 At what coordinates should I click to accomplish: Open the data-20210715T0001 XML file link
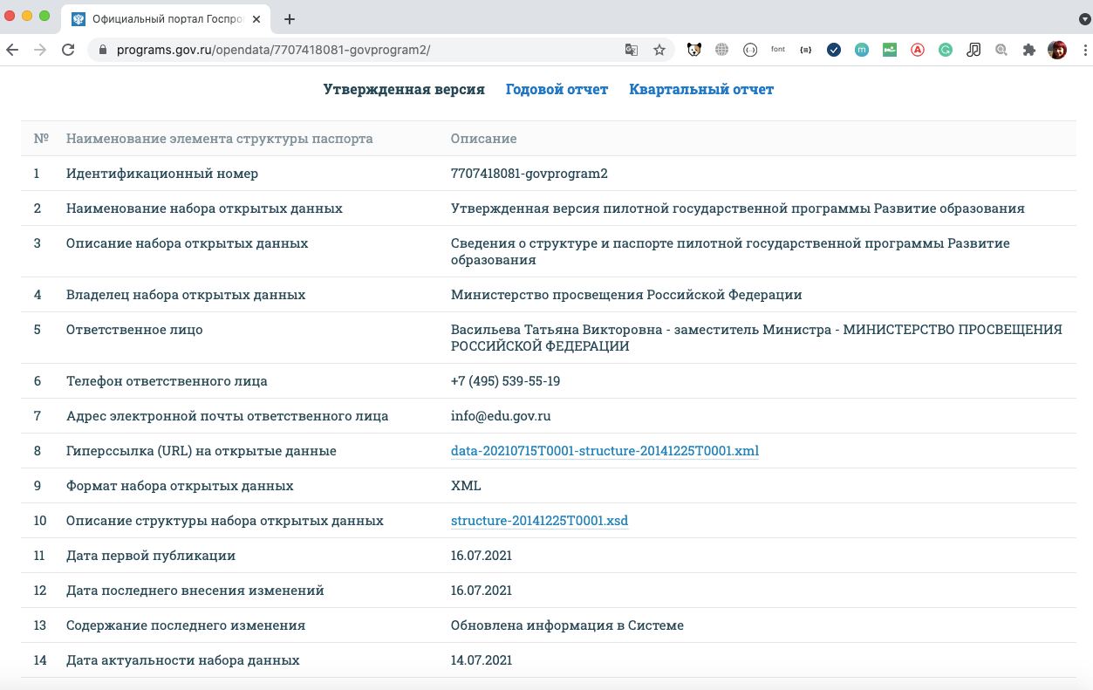pos(605,451)
